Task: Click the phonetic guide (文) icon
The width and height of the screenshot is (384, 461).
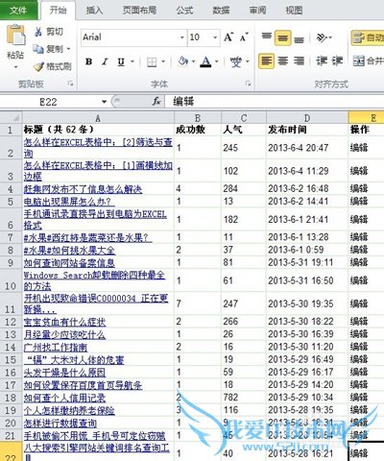Action: pos(236,61)
